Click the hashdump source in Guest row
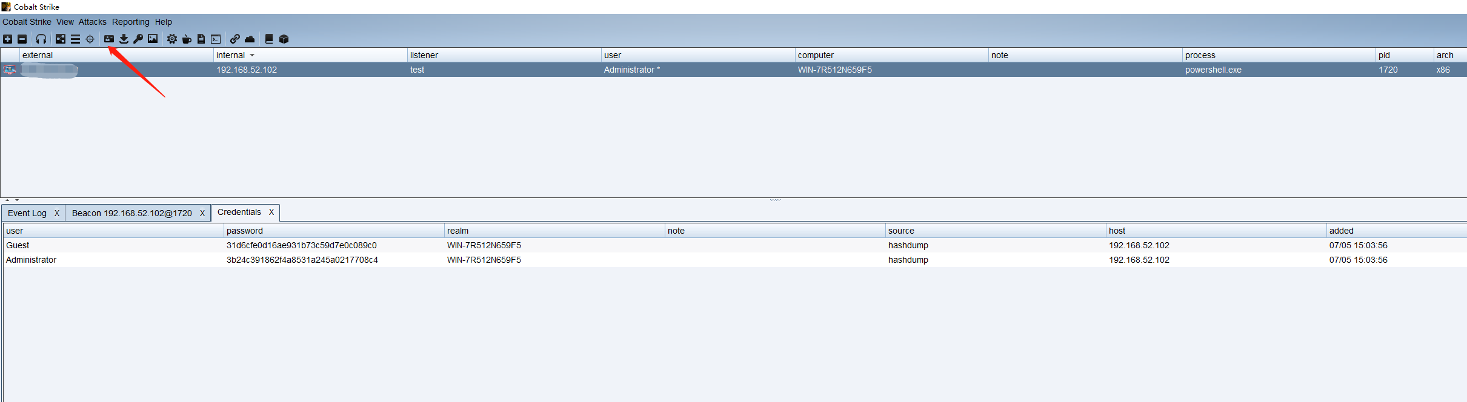1467x402 pixels. [908, 245]
